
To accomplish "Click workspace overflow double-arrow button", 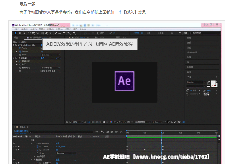I will point(180,33).
